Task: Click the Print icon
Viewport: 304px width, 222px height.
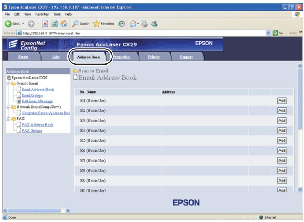Action: pyautogui.click(x=145, y=24)
